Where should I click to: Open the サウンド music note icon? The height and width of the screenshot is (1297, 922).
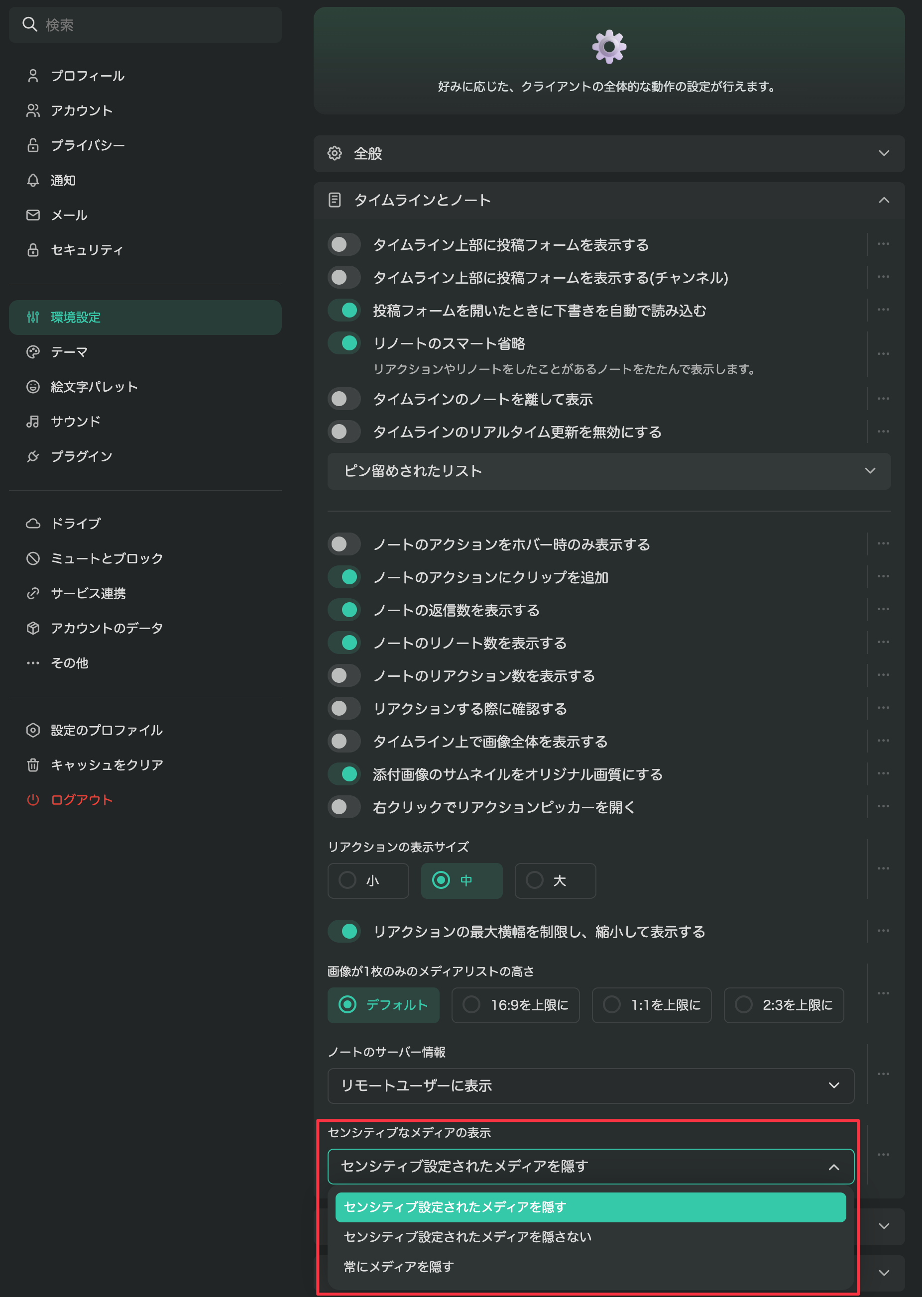coord(33,421)
